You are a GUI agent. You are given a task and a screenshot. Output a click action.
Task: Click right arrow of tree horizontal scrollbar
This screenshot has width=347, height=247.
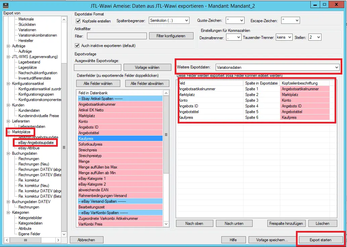pos(58,240)
